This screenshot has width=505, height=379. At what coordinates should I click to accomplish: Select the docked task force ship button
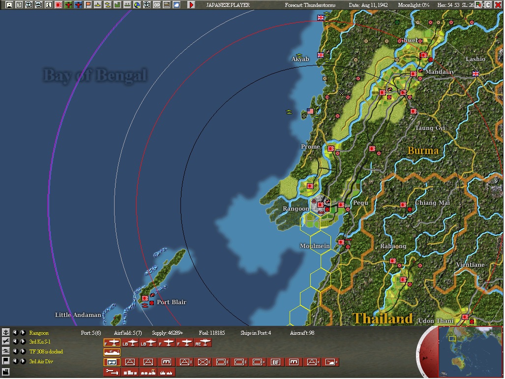click(x=112, y=352)
